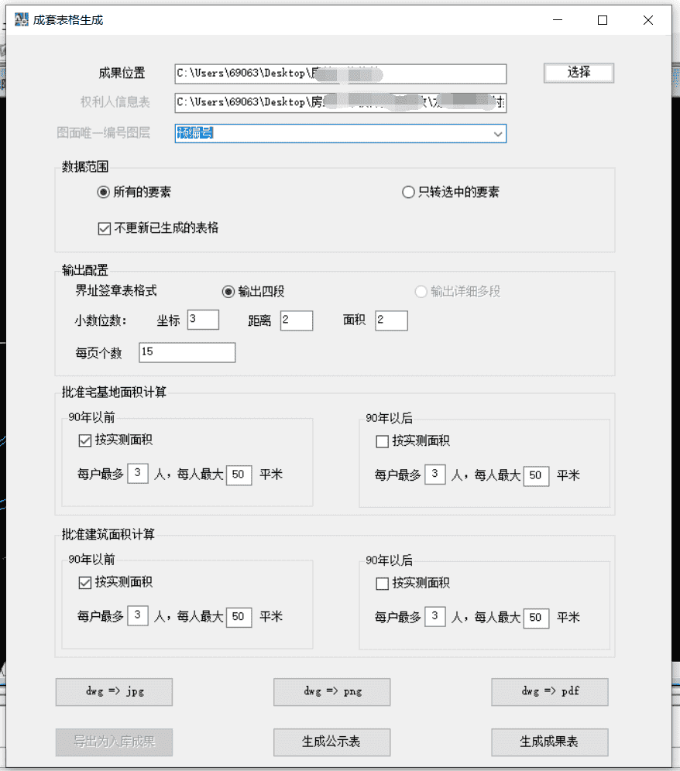Image resolution: width=680 pixels, height=771 pixels.
Task: Focus the 面积 decimal places field
Action: click(x=391, y=320)
